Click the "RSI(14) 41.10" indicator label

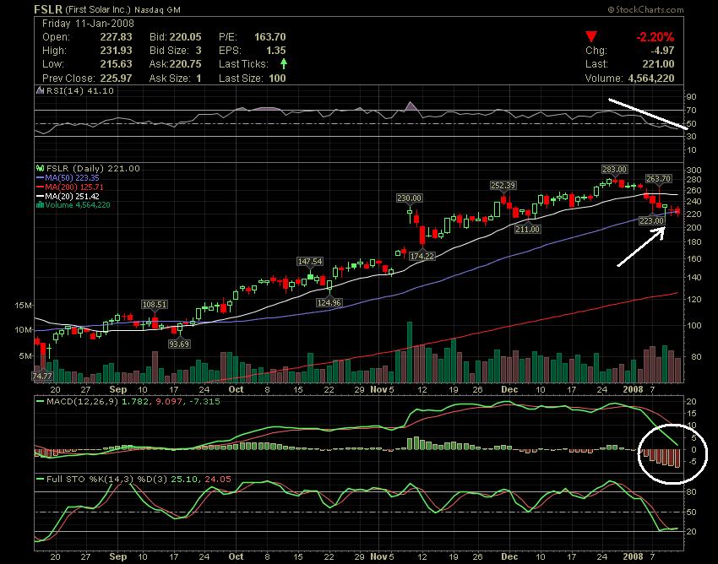(79, 90)
